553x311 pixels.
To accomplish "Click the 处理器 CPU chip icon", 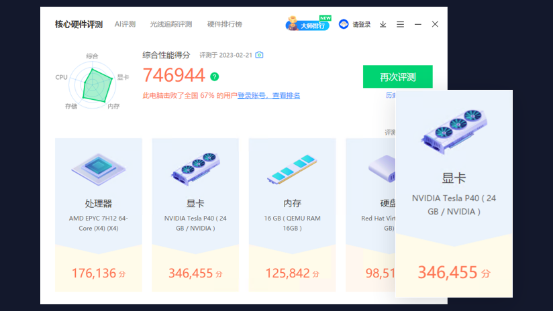I will 99,169.
